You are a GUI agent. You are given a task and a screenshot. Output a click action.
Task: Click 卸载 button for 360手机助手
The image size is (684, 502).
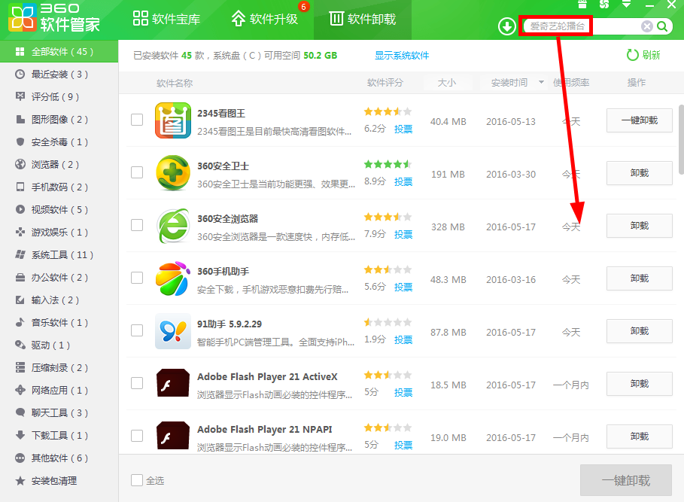(639, 278)
